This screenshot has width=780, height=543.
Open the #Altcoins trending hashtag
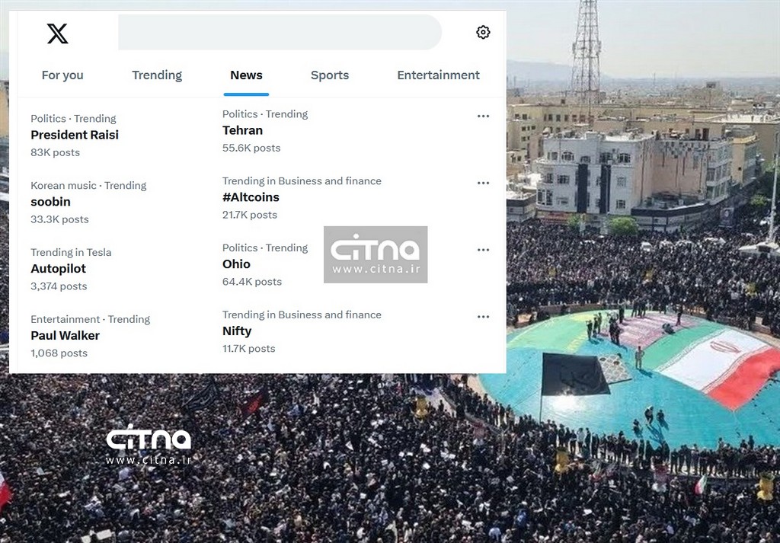tap(251, 197)
